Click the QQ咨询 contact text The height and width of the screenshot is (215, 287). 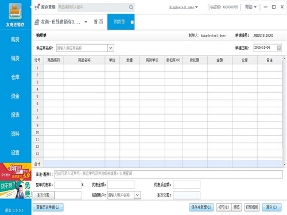[x=224, y=7]
